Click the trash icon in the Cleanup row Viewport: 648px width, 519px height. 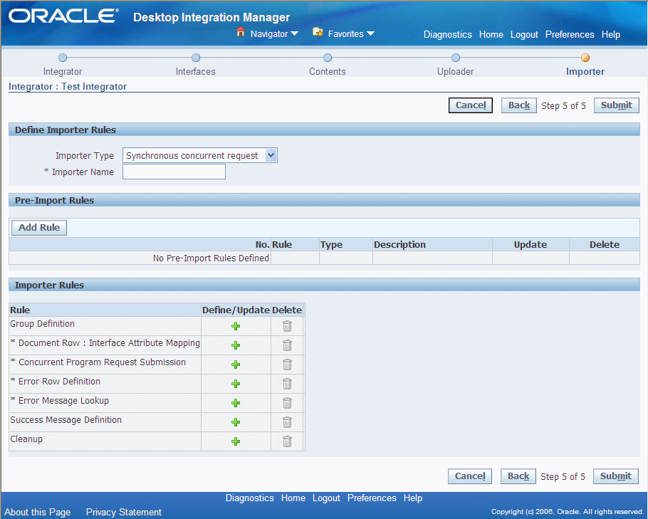(x=287, y=441)
